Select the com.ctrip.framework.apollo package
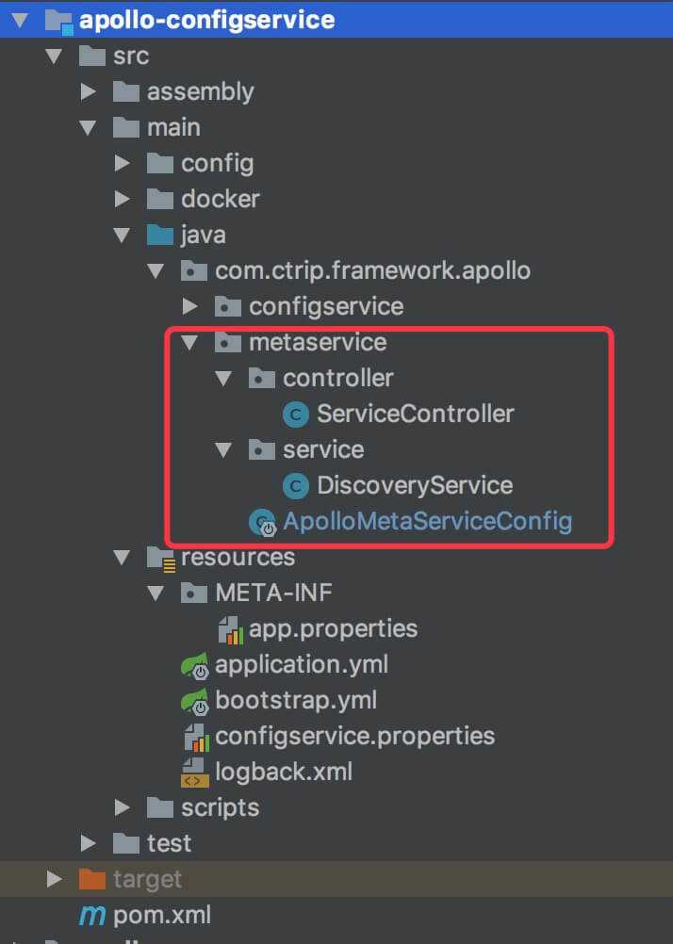This screenshot has height=944, width=673. 372,270
